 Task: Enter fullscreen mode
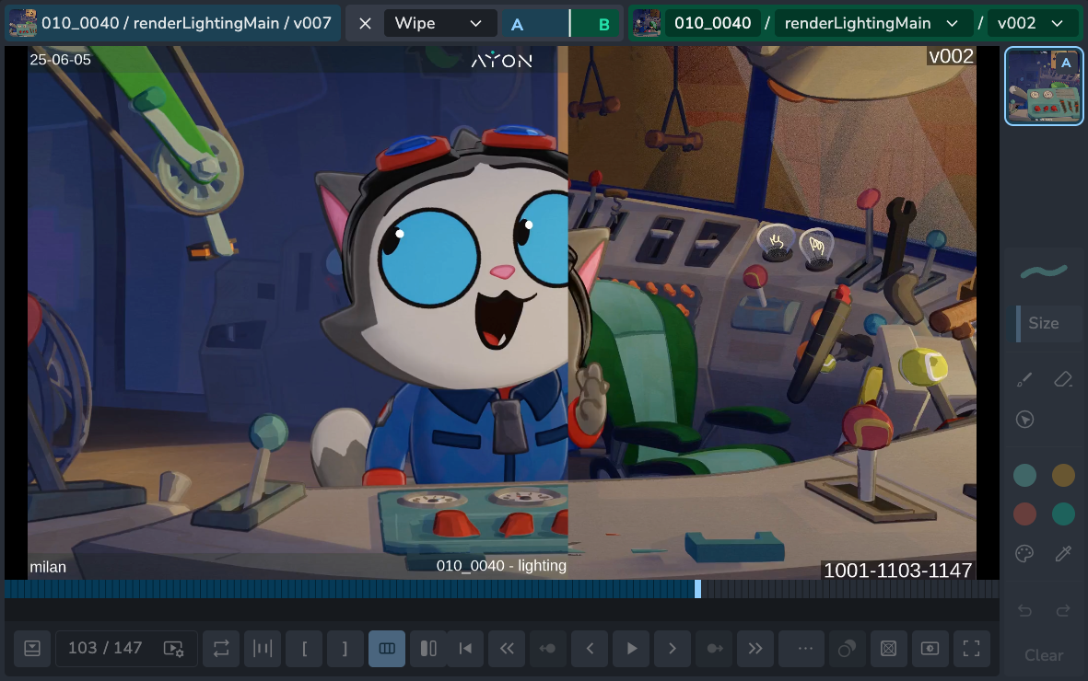(x=971, y=649)
